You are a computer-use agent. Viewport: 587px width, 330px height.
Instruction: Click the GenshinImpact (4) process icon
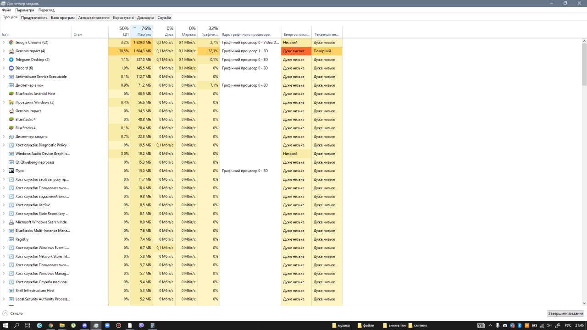pyautogui.click(x=11, y=51)
